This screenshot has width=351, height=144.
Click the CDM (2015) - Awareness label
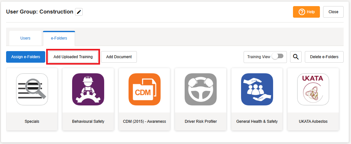[144, 122]
